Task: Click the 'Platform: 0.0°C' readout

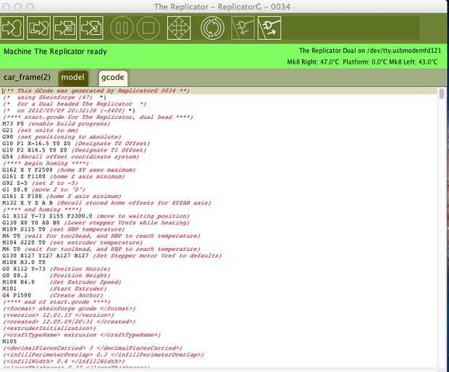Action: pos(364,62)
